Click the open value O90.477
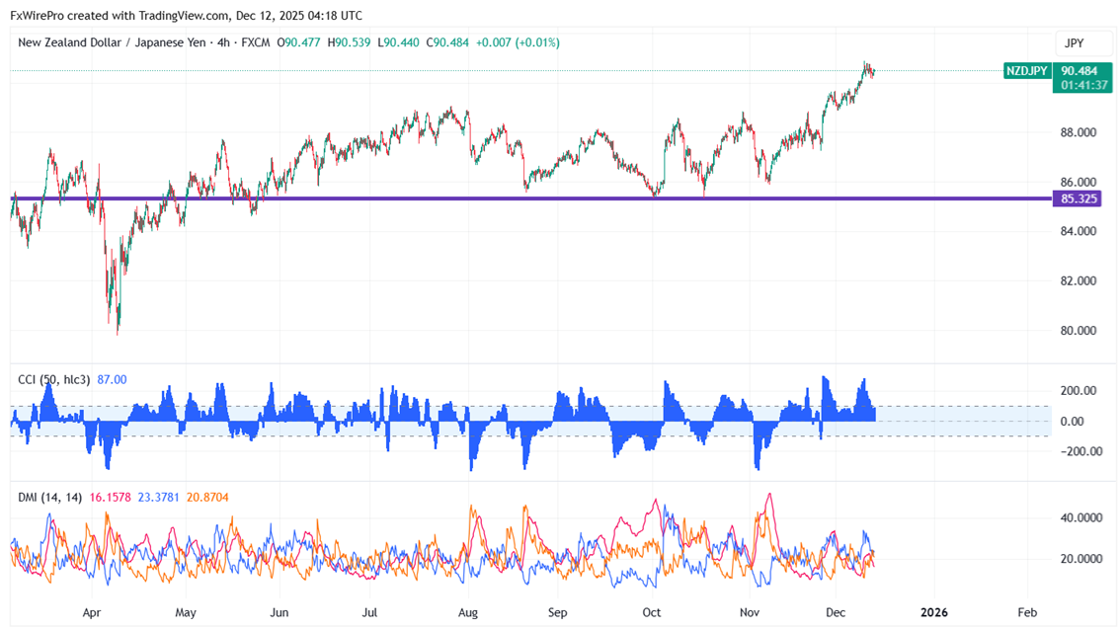 (298, 42)
